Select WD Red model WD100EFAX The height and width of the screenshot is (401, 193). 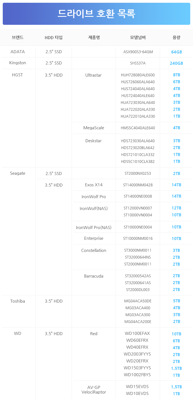pyautogui.click(x=137, y=333)
